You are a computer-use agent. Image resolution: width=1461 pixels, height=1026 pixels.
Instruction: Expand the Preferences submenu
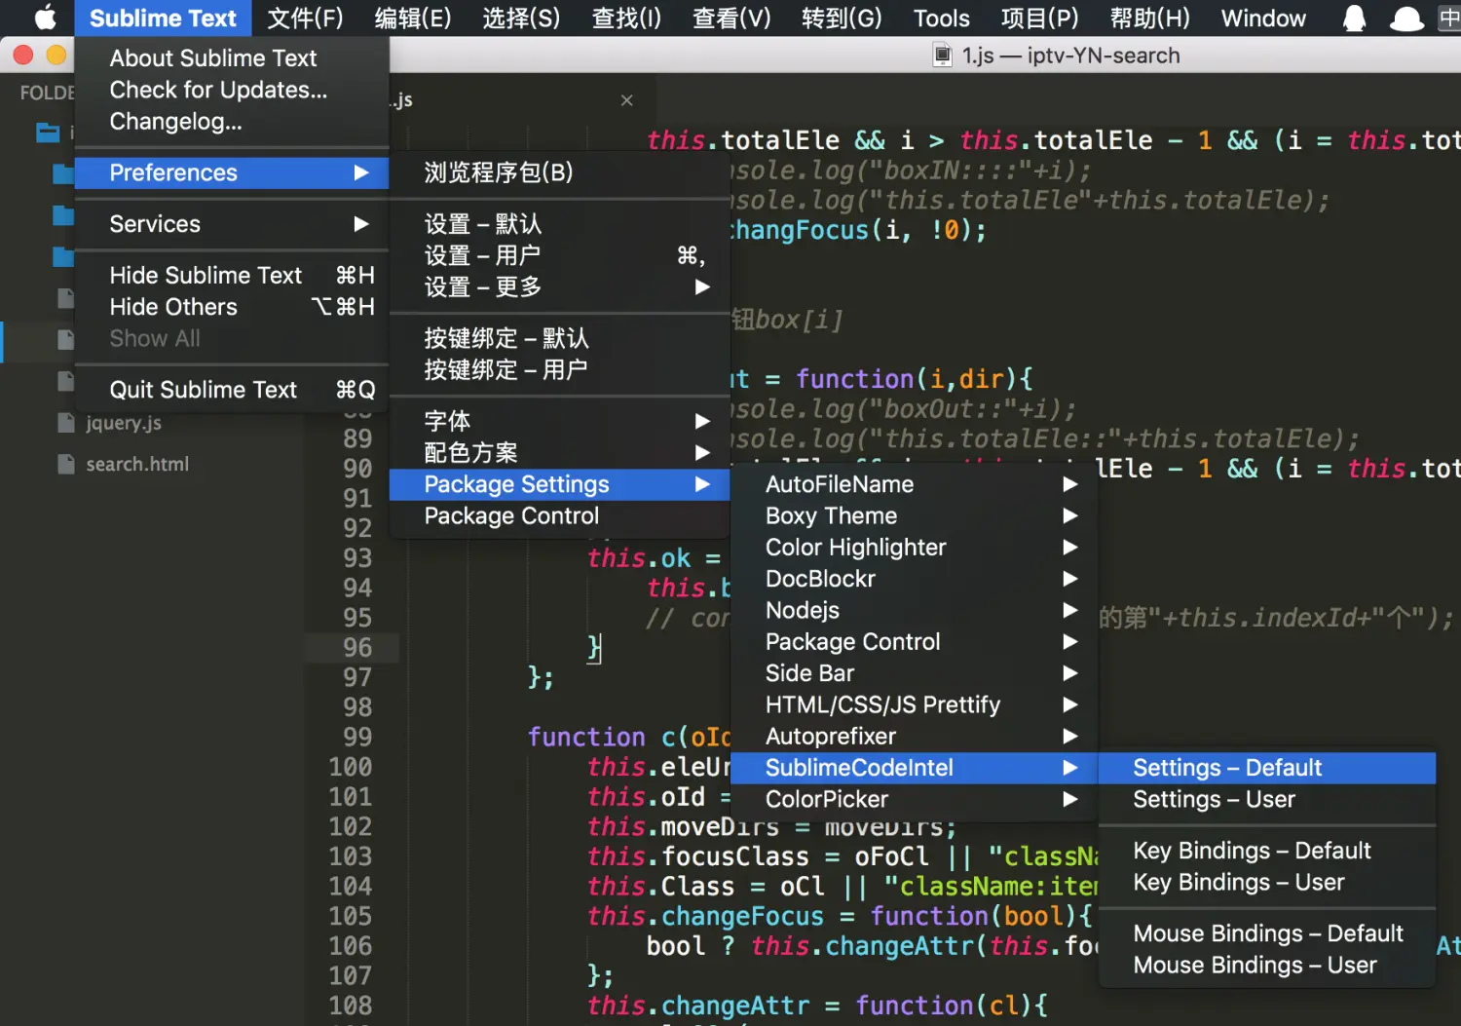pos(232,172)
